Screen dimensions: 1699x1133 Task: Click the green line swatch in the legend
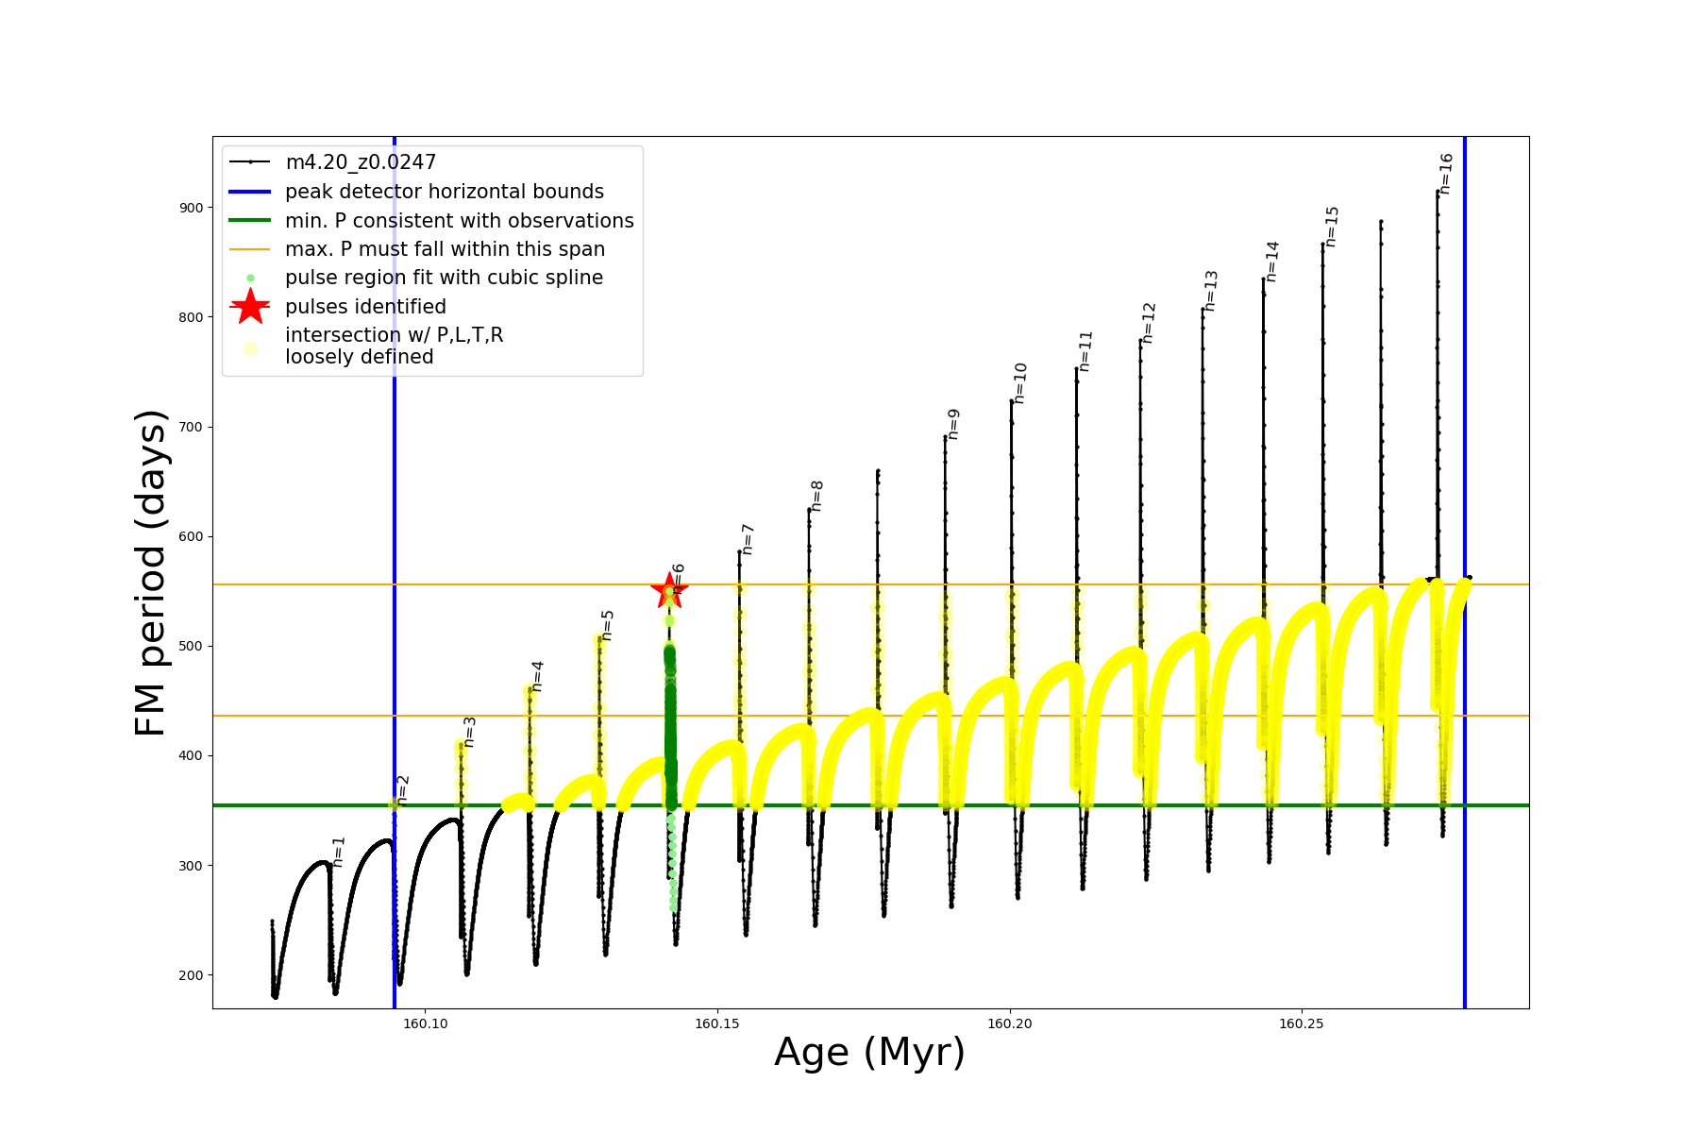(250, 221)
